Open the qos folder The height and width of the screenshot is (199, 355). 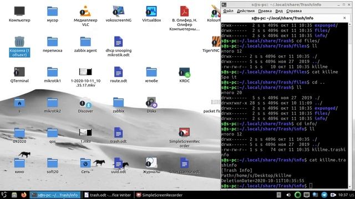point(52,135)
